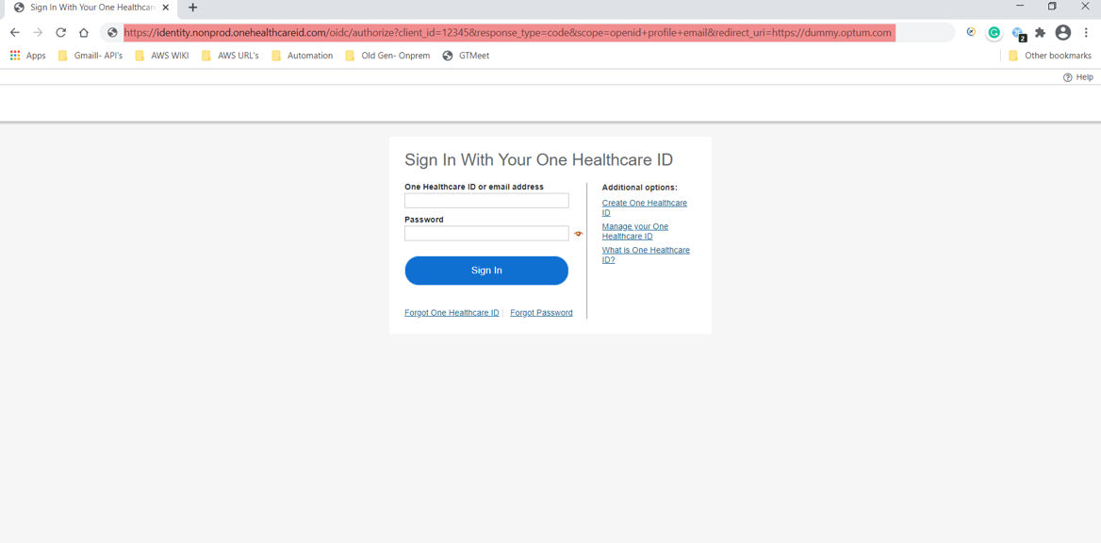Image resolution: width=1101 pixels, height=543 pixels.
Task: Go back with the browser back arrow
Action: [15, 32]
